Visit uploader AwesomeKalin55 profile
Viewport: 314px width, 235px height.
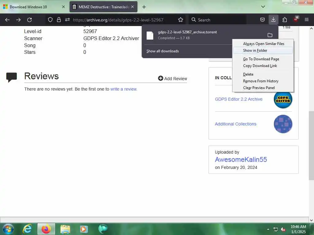241,160
